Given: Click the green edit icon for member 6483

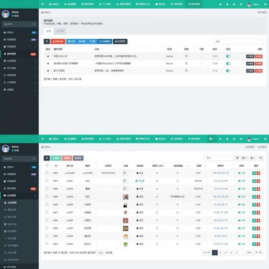Looking at the screenshot, I should (254, 244).
